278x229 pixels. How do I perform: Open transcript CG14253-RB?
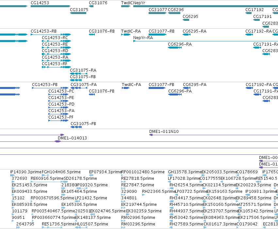[x=43, y=31]
